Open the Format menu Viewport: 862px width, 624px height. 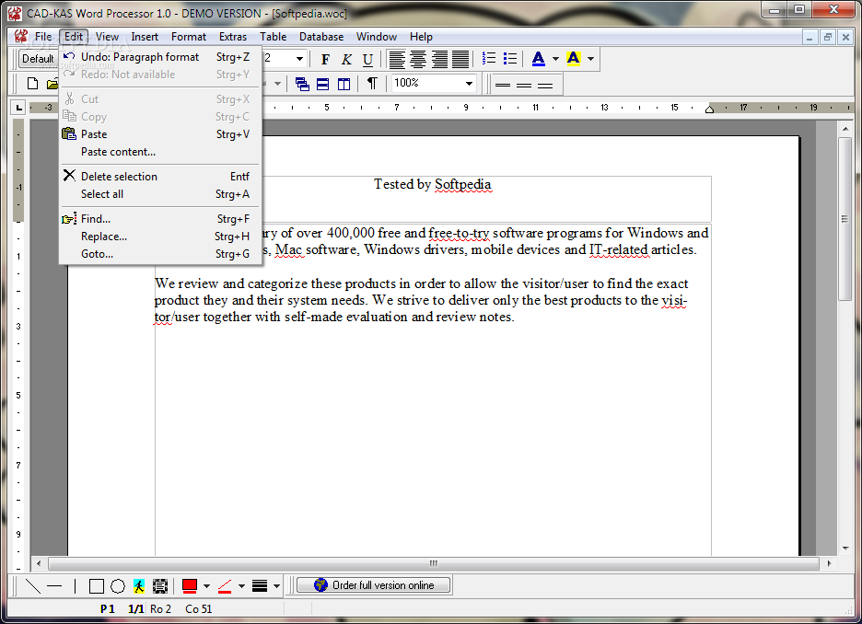[x=188, y=37]
